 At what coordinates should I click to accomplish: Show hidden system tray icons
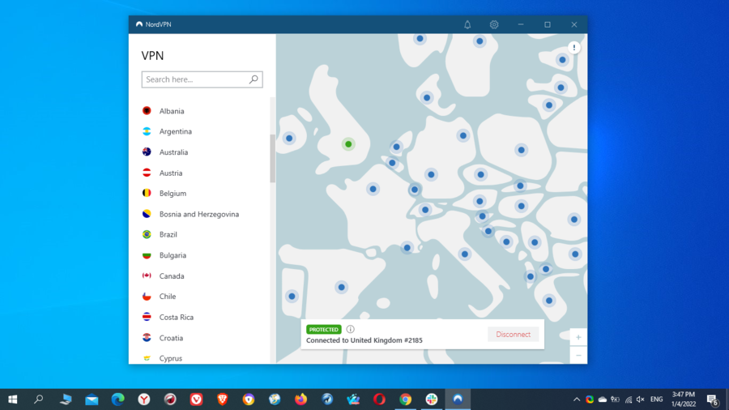577,399
